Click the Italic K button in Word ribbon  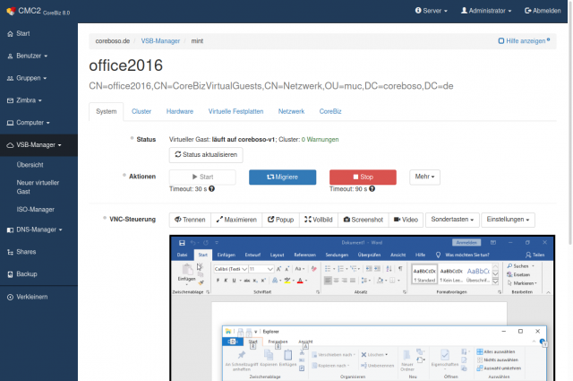point(226,281)
